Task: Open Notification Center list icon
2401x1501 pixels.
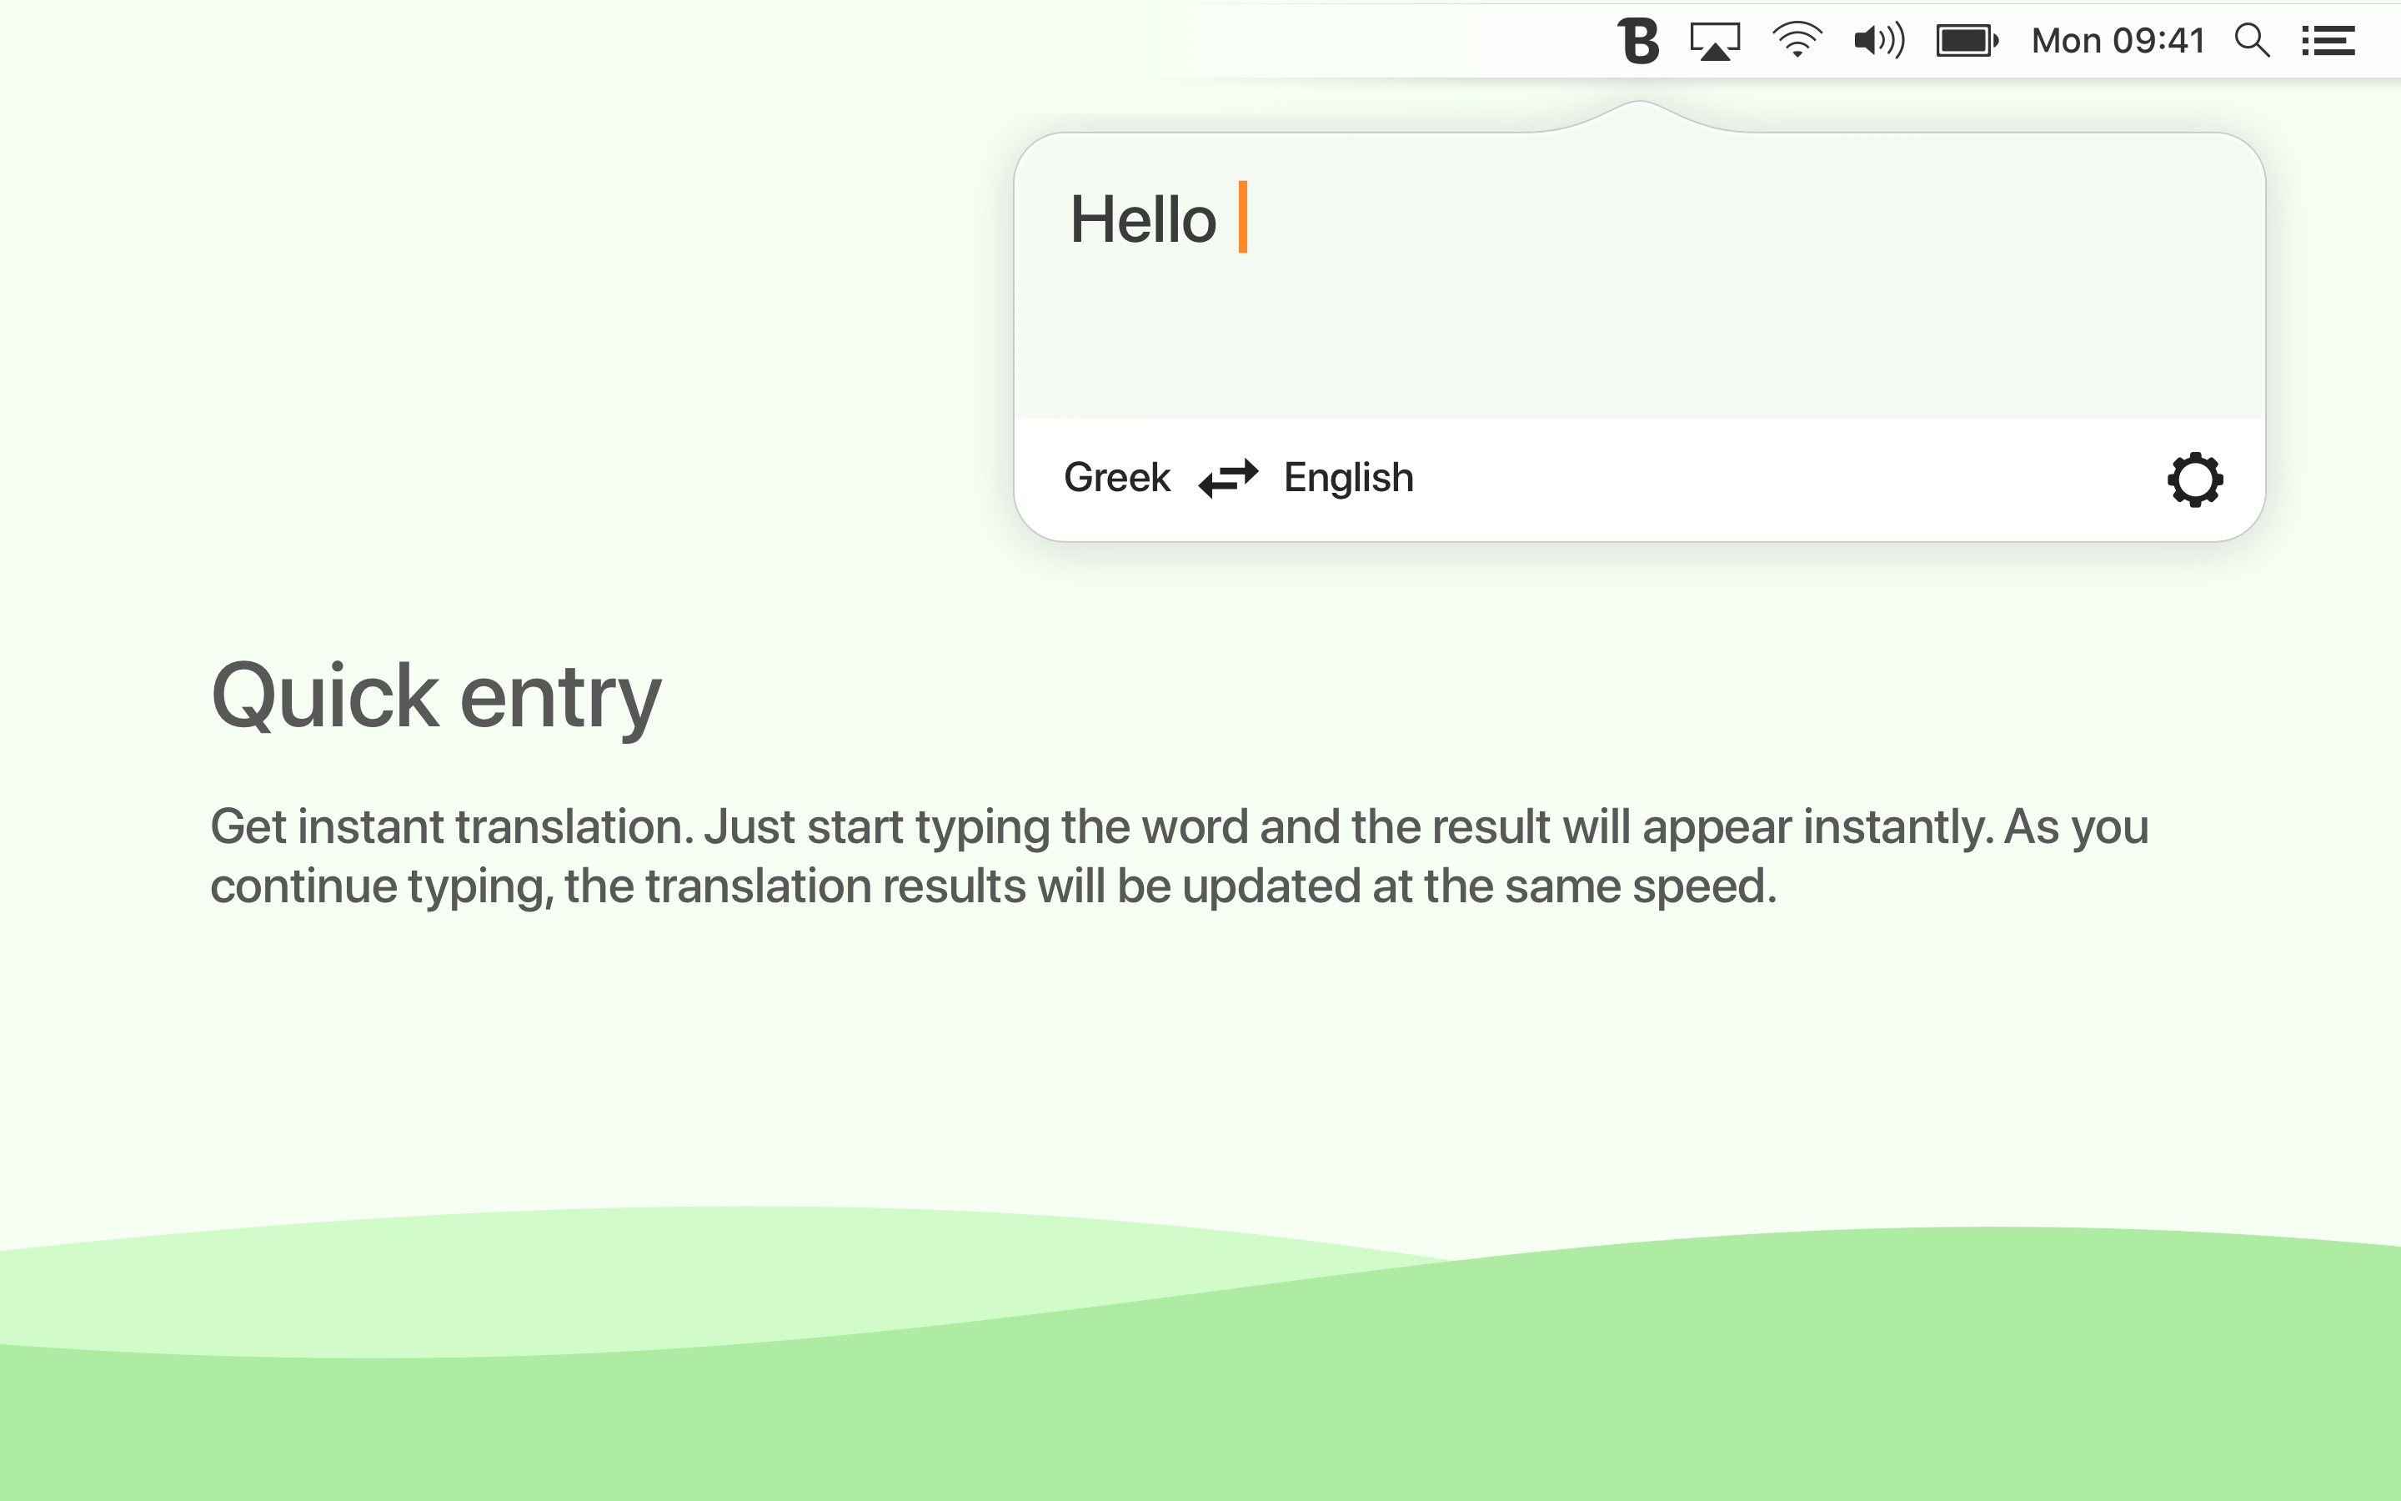Action: [x=2328, y=41]
